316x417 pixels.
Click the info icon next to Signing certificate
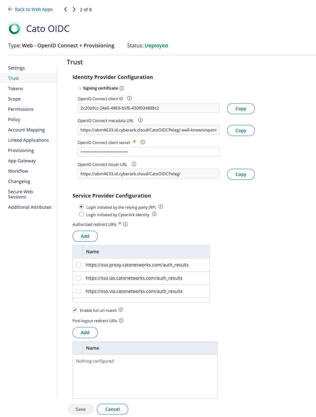tap(122, 88)
